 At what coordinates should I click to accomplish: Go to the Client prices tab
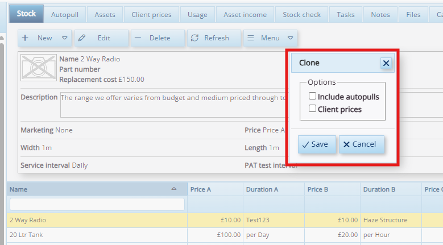(151, 15)
